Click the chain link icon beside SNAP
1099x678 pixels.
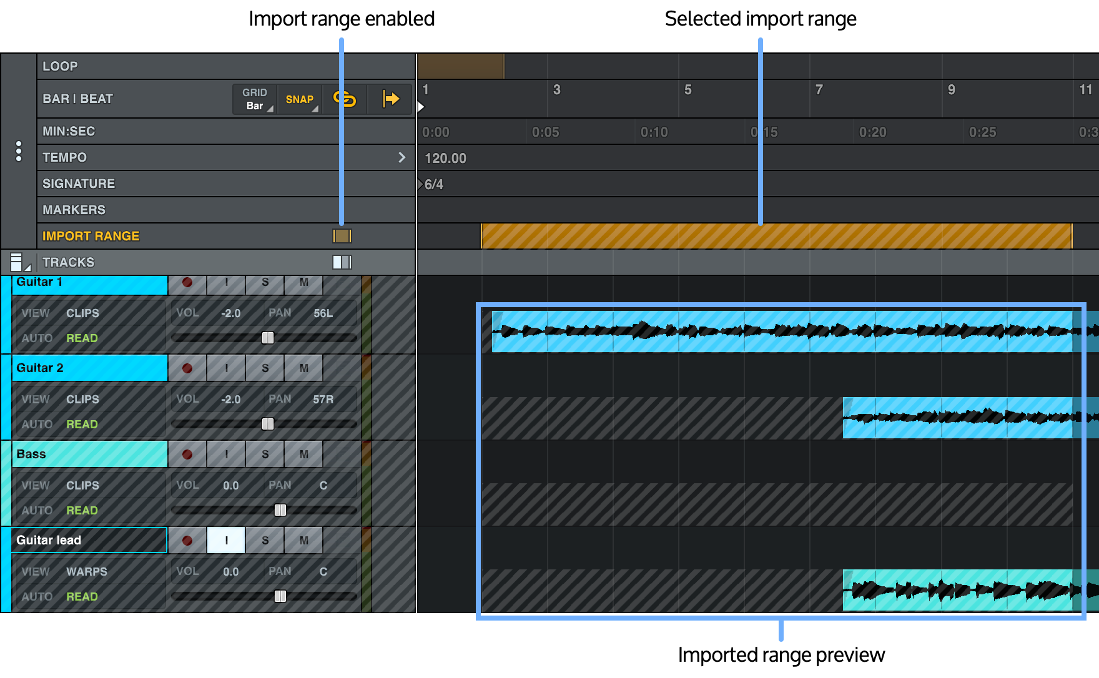[x=345, y=99]
